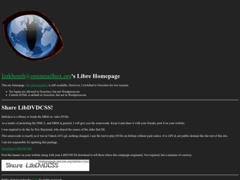Click the "'s Libre Homepage" heading text
Viewport: 240px width, 180px height.
96,76
